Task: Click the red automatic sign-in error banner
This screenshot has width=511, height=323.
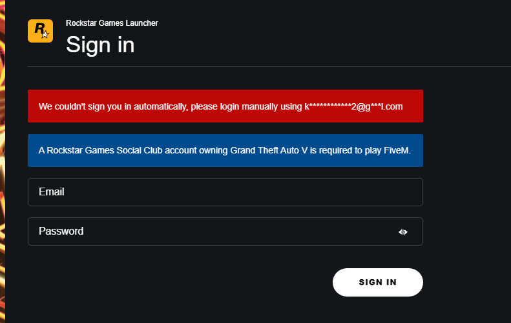Action: (225, 106)
